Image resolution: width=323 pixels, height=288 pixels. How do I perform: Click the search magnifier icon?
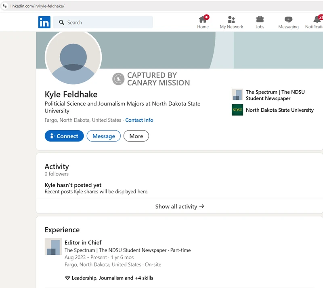[61, 22]
